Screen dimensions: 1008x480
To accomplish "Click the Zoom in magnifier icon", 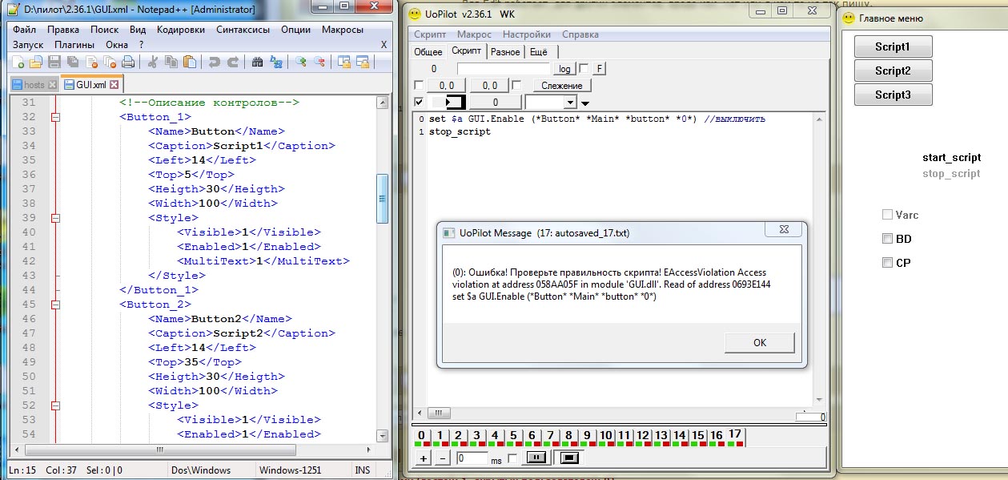I will point(300,62).
